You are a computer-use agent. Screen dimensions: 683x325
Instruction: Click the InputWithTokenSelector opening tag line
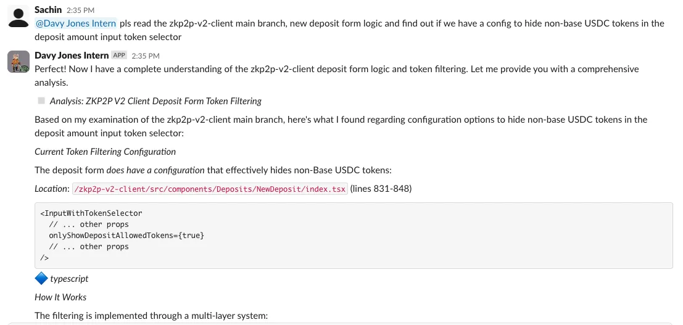click(x=91, y=213)
